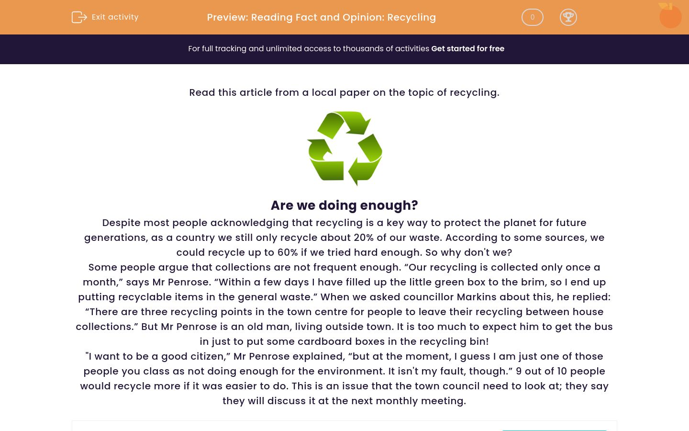Click the orange header bar
This screenshot has height=431, width=689.
tap(344, 17)
